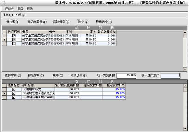190x132 pixels.
Task: Select the customer name 云南健之佳有限责任公司
Action: [x=39, y=93]
